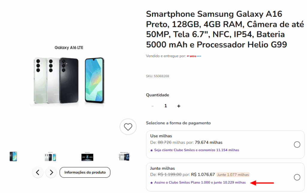Go to the previous product image with the left arrow
Screen dimensions: 307x193
(x=38, y=172)
